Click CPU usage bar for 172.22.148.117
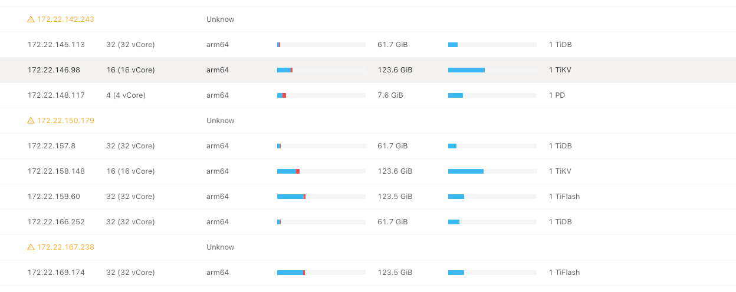This screenshot has height=292, width=736. tap(321, 95)
